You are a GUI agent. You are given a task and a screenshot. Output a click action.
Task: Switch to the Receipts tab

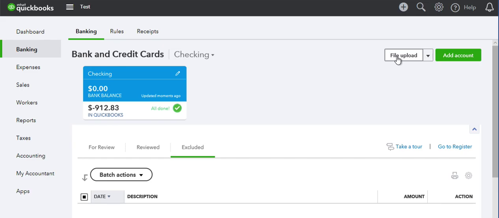(147, 31)
